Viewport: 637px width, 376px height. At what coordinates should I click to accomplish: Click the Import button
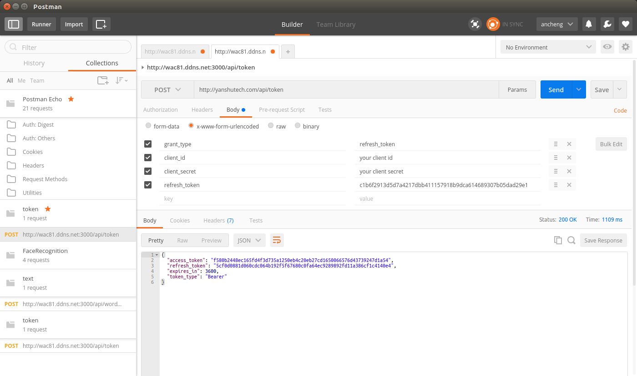pos(74,24)
